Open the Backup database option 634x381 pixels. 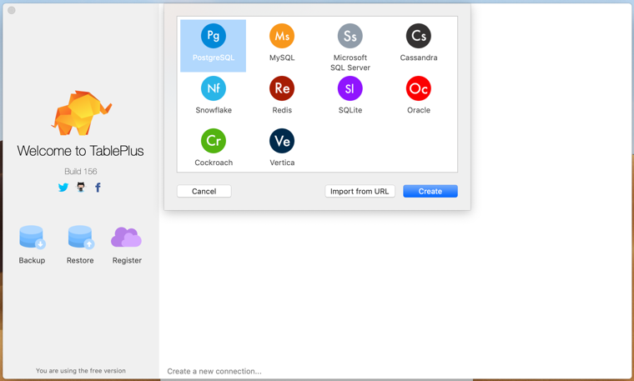click(x=32, y=238)
